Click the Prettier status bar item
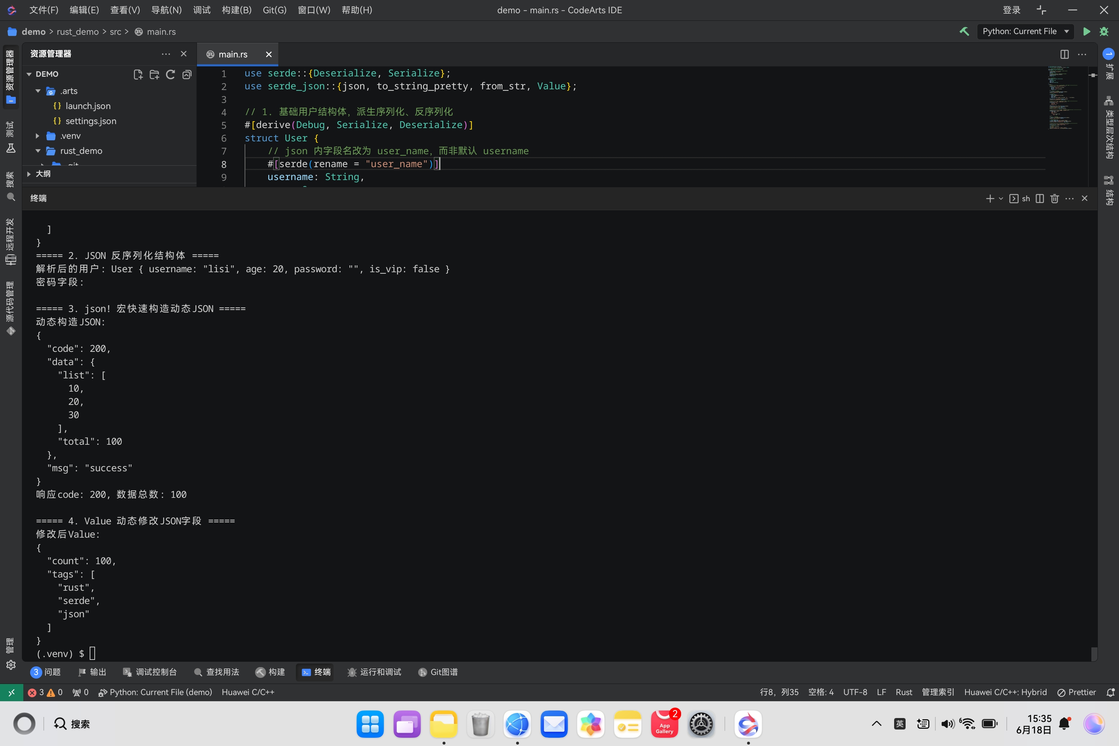This screenshot has width=1119, height=746. pos(1076,692)
